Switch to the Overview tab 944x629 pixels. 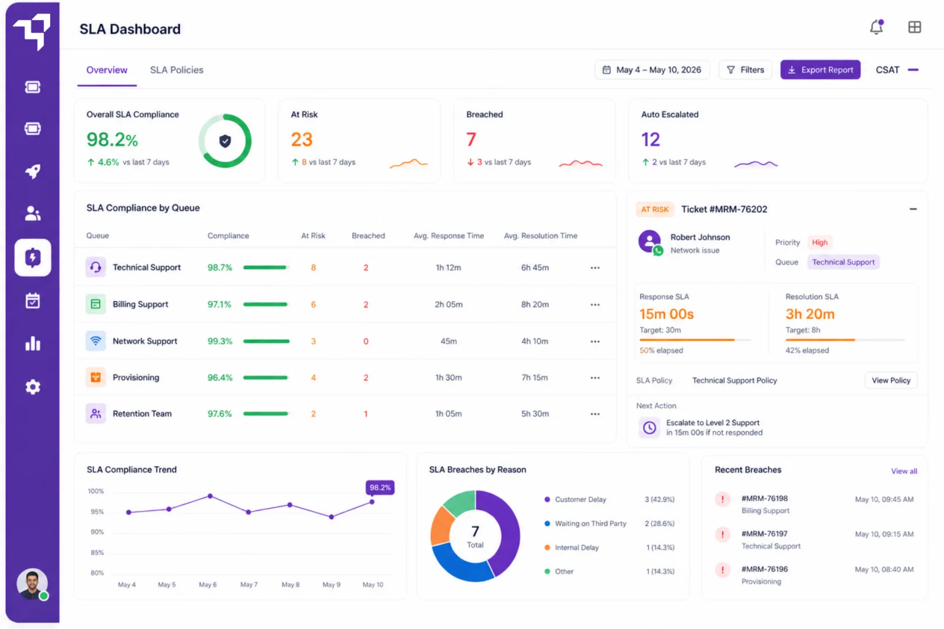coord(107,70)
